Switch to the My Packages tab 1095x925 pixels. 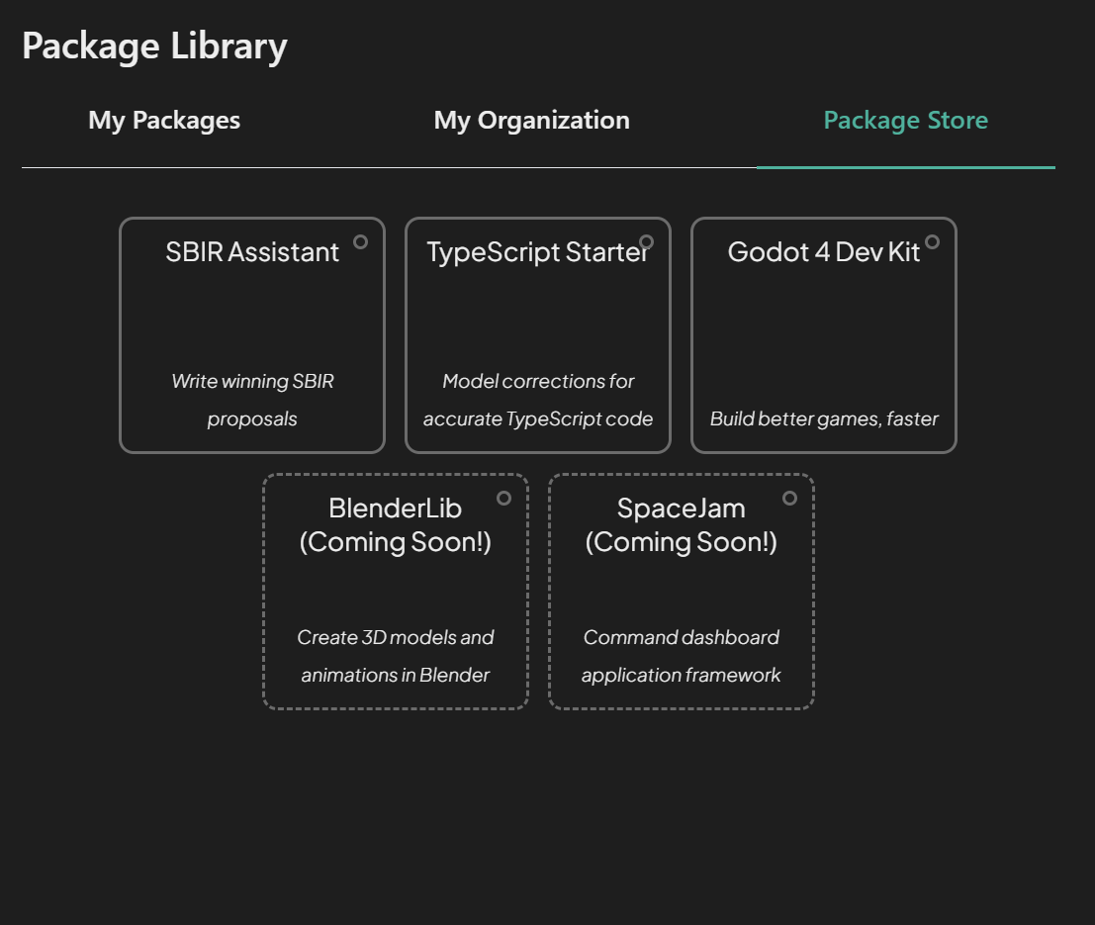click(164, 120)
